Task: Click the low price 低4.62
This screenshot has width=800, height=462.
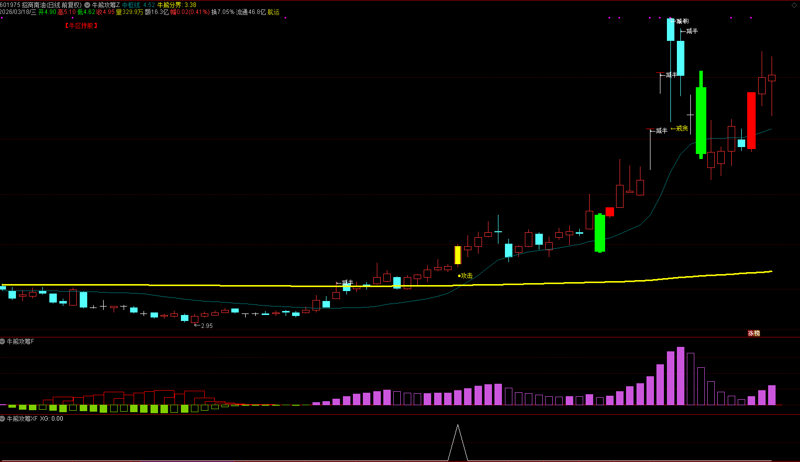Action: (x=86, y=12)
